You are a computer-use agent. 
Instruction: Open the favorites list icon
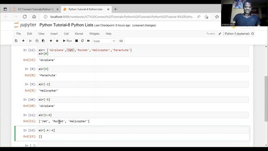217,17
